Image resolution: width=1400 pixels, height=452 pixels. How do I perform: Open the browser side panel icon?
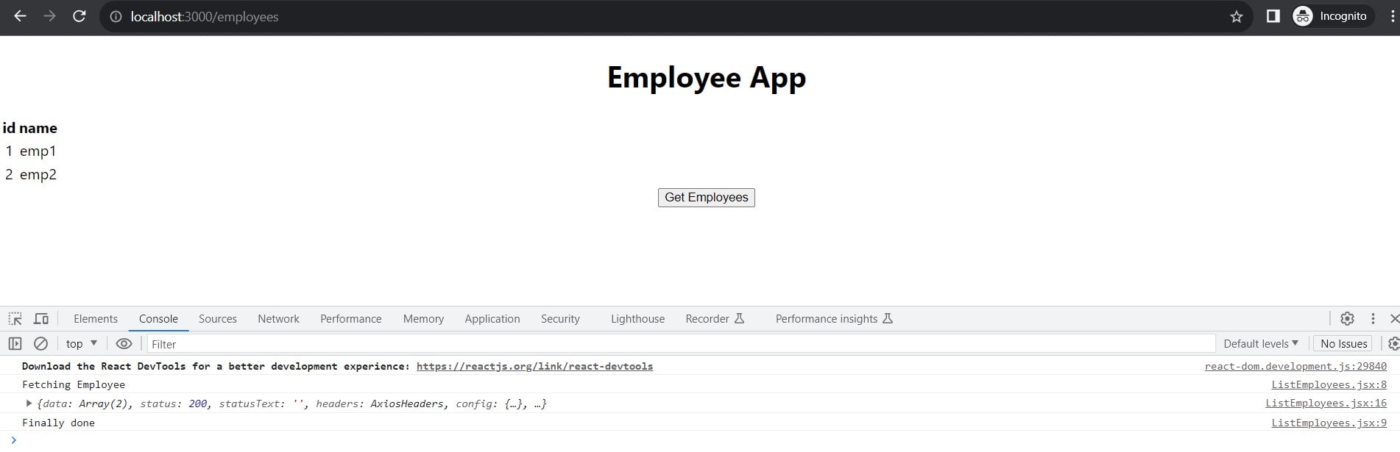pyautogui.click(x=1273, y=16)
